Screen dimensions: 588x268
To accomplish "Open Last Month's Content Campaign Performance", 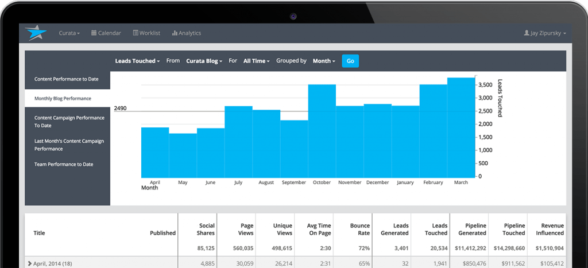I will 69,145.
